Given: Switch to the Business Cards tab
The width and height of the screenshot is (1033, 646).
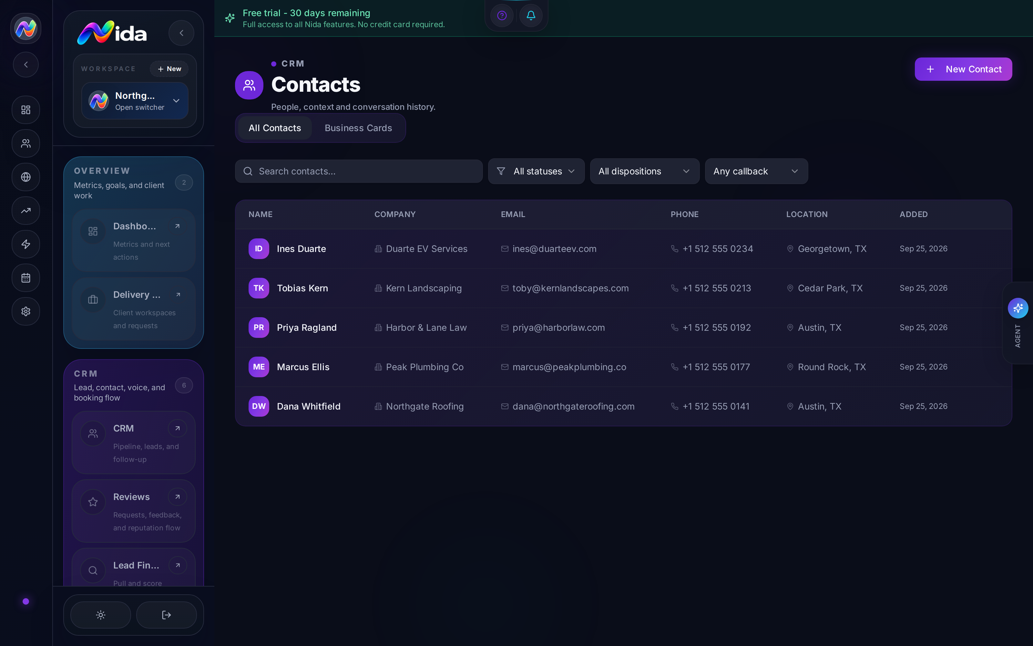Looking at the screenshot, I should pyautogui.click(x=358, y=128).
